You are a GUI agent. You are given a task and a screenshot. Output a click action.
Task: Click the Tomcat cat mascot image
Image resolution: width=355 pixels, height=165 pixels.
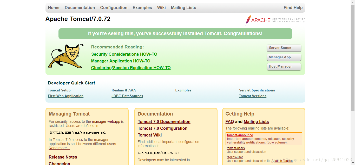[66, 56]
